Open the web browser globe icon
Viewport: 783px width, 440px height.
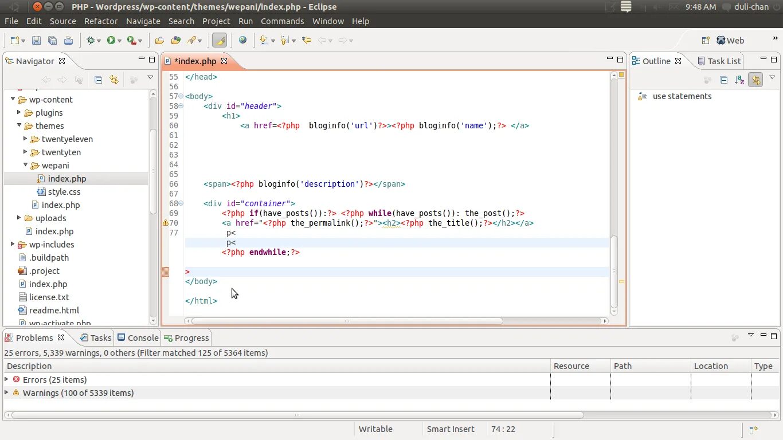tap(242, 40)
